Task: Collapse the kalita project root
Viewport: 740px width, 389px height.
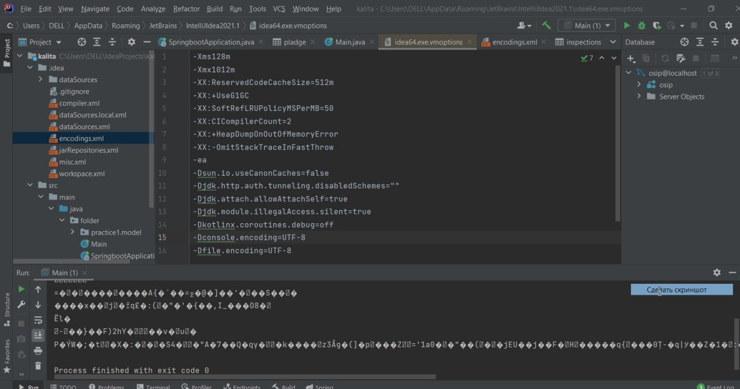Action: pos(20,56)
